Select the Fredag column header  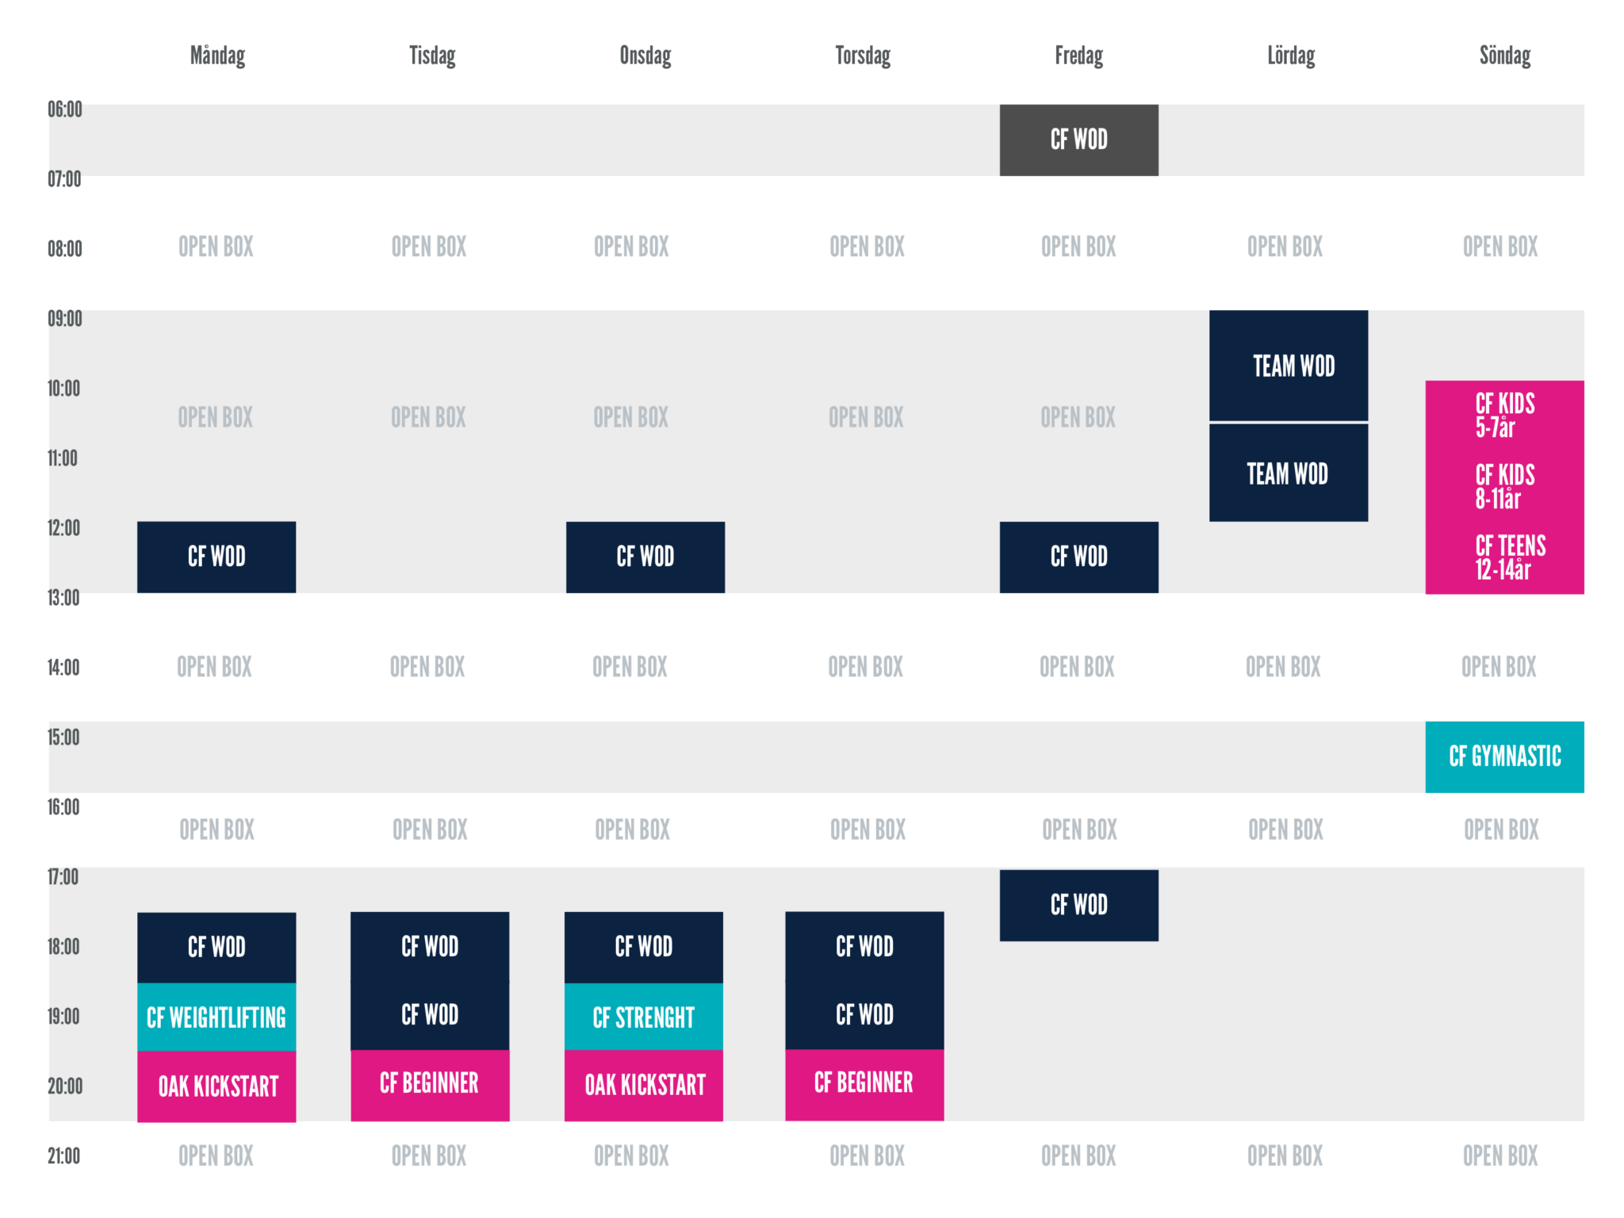click(1078, 56)
